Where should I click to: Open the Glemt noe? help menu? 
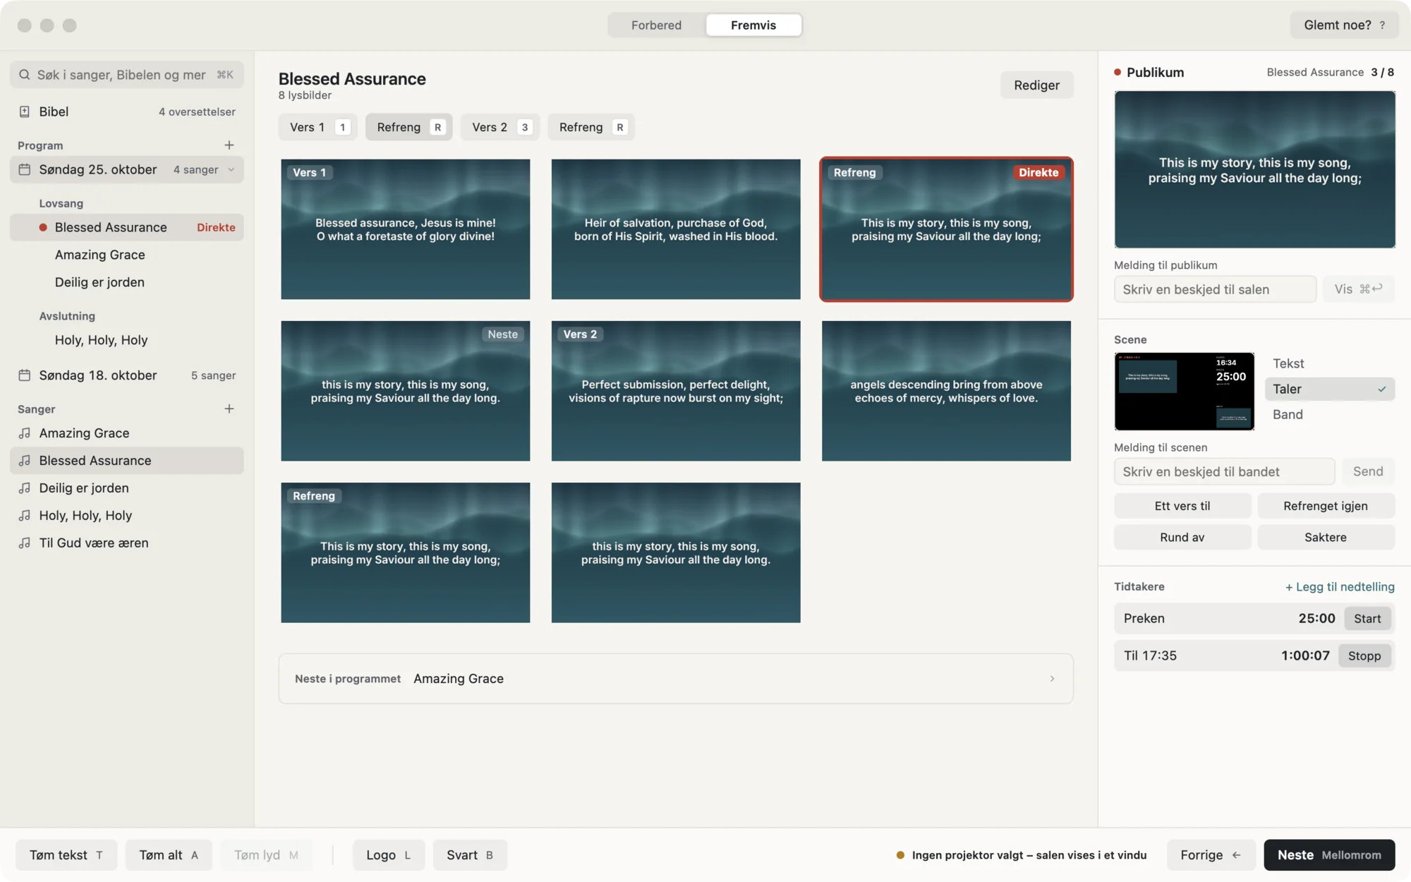(x=1344, y=25)
